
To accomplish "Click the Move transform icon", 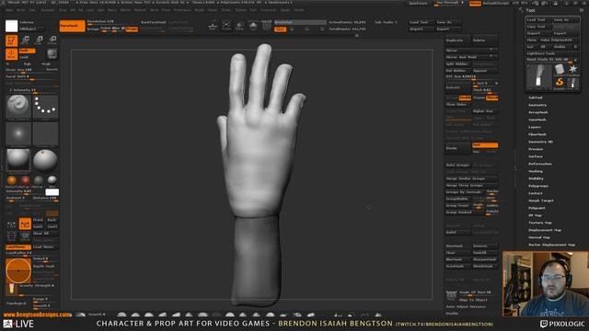I will [x=26, y=40].
